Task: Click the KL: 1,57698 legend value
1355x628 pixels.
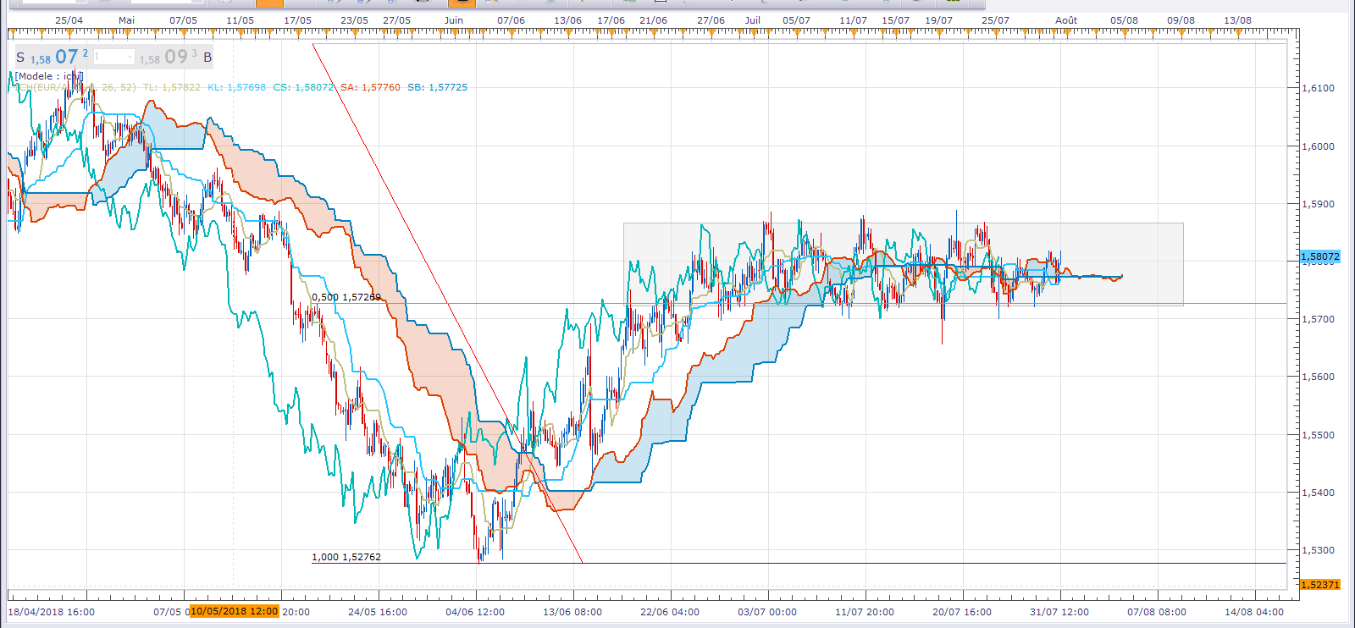Action: pos(236,87)
